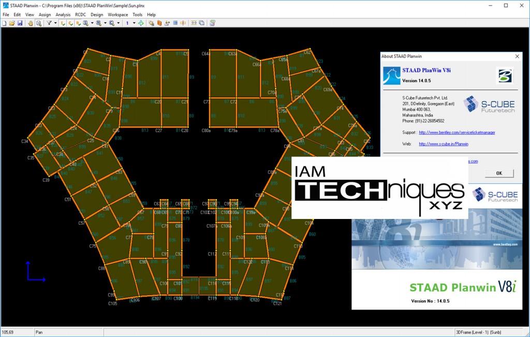Click the download-to-level arrow icon

[x=167, y=23]
